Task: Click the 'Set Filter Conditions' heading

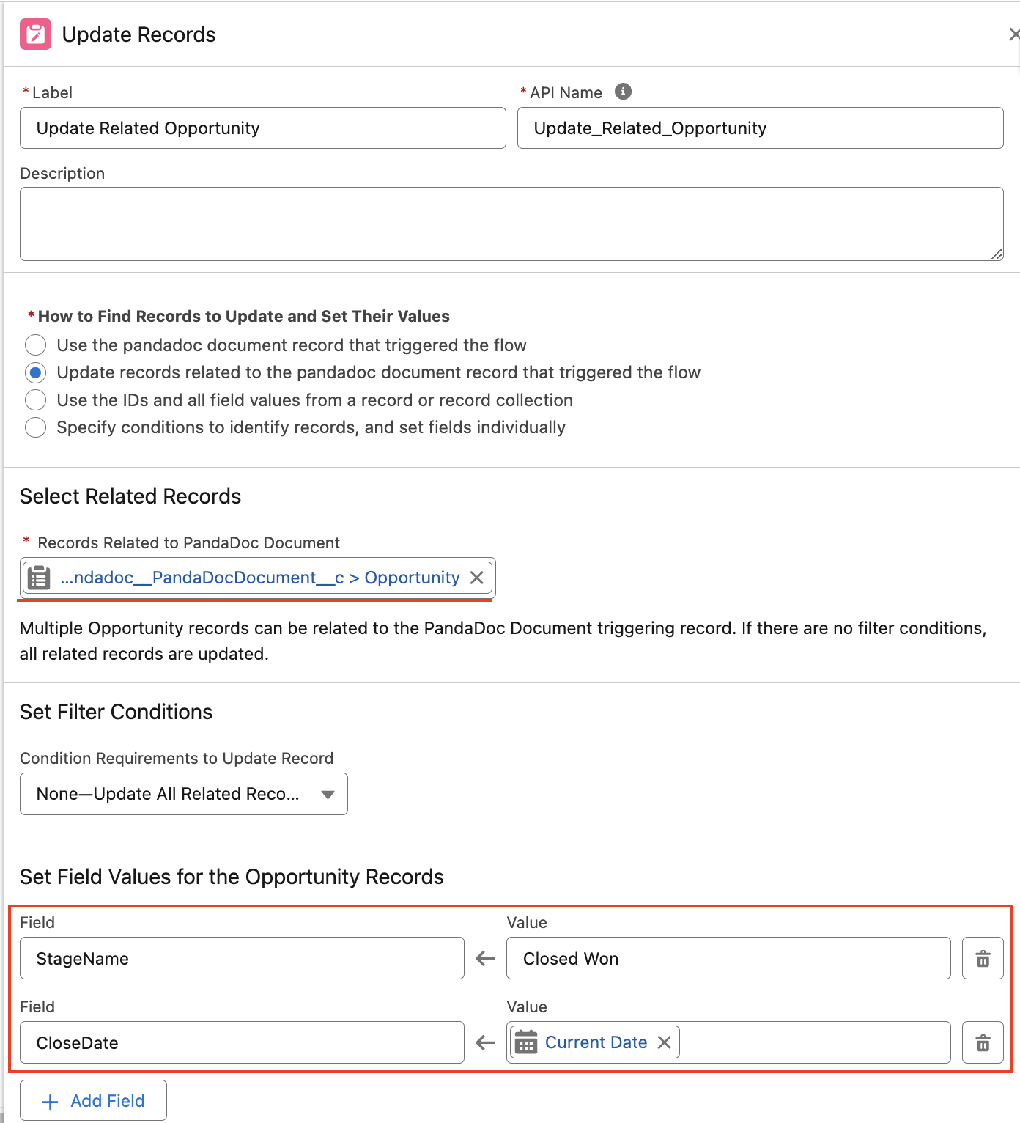Action: (116, 712)
